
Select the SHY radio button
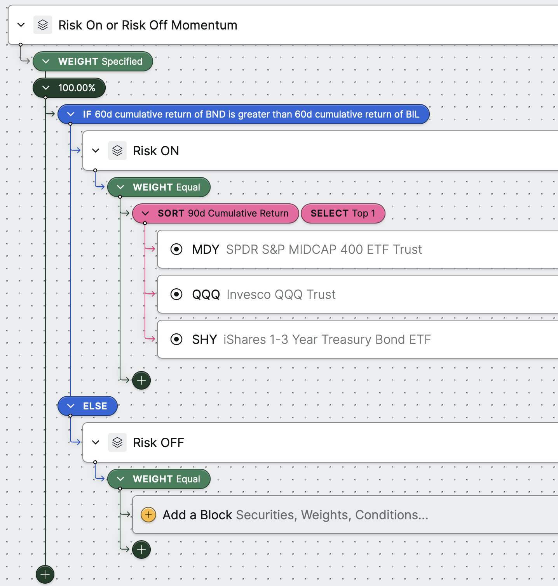pos(176,339)
